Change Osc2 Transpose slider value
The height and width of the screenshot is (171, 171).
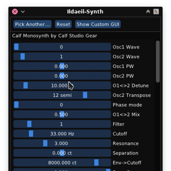62,95
